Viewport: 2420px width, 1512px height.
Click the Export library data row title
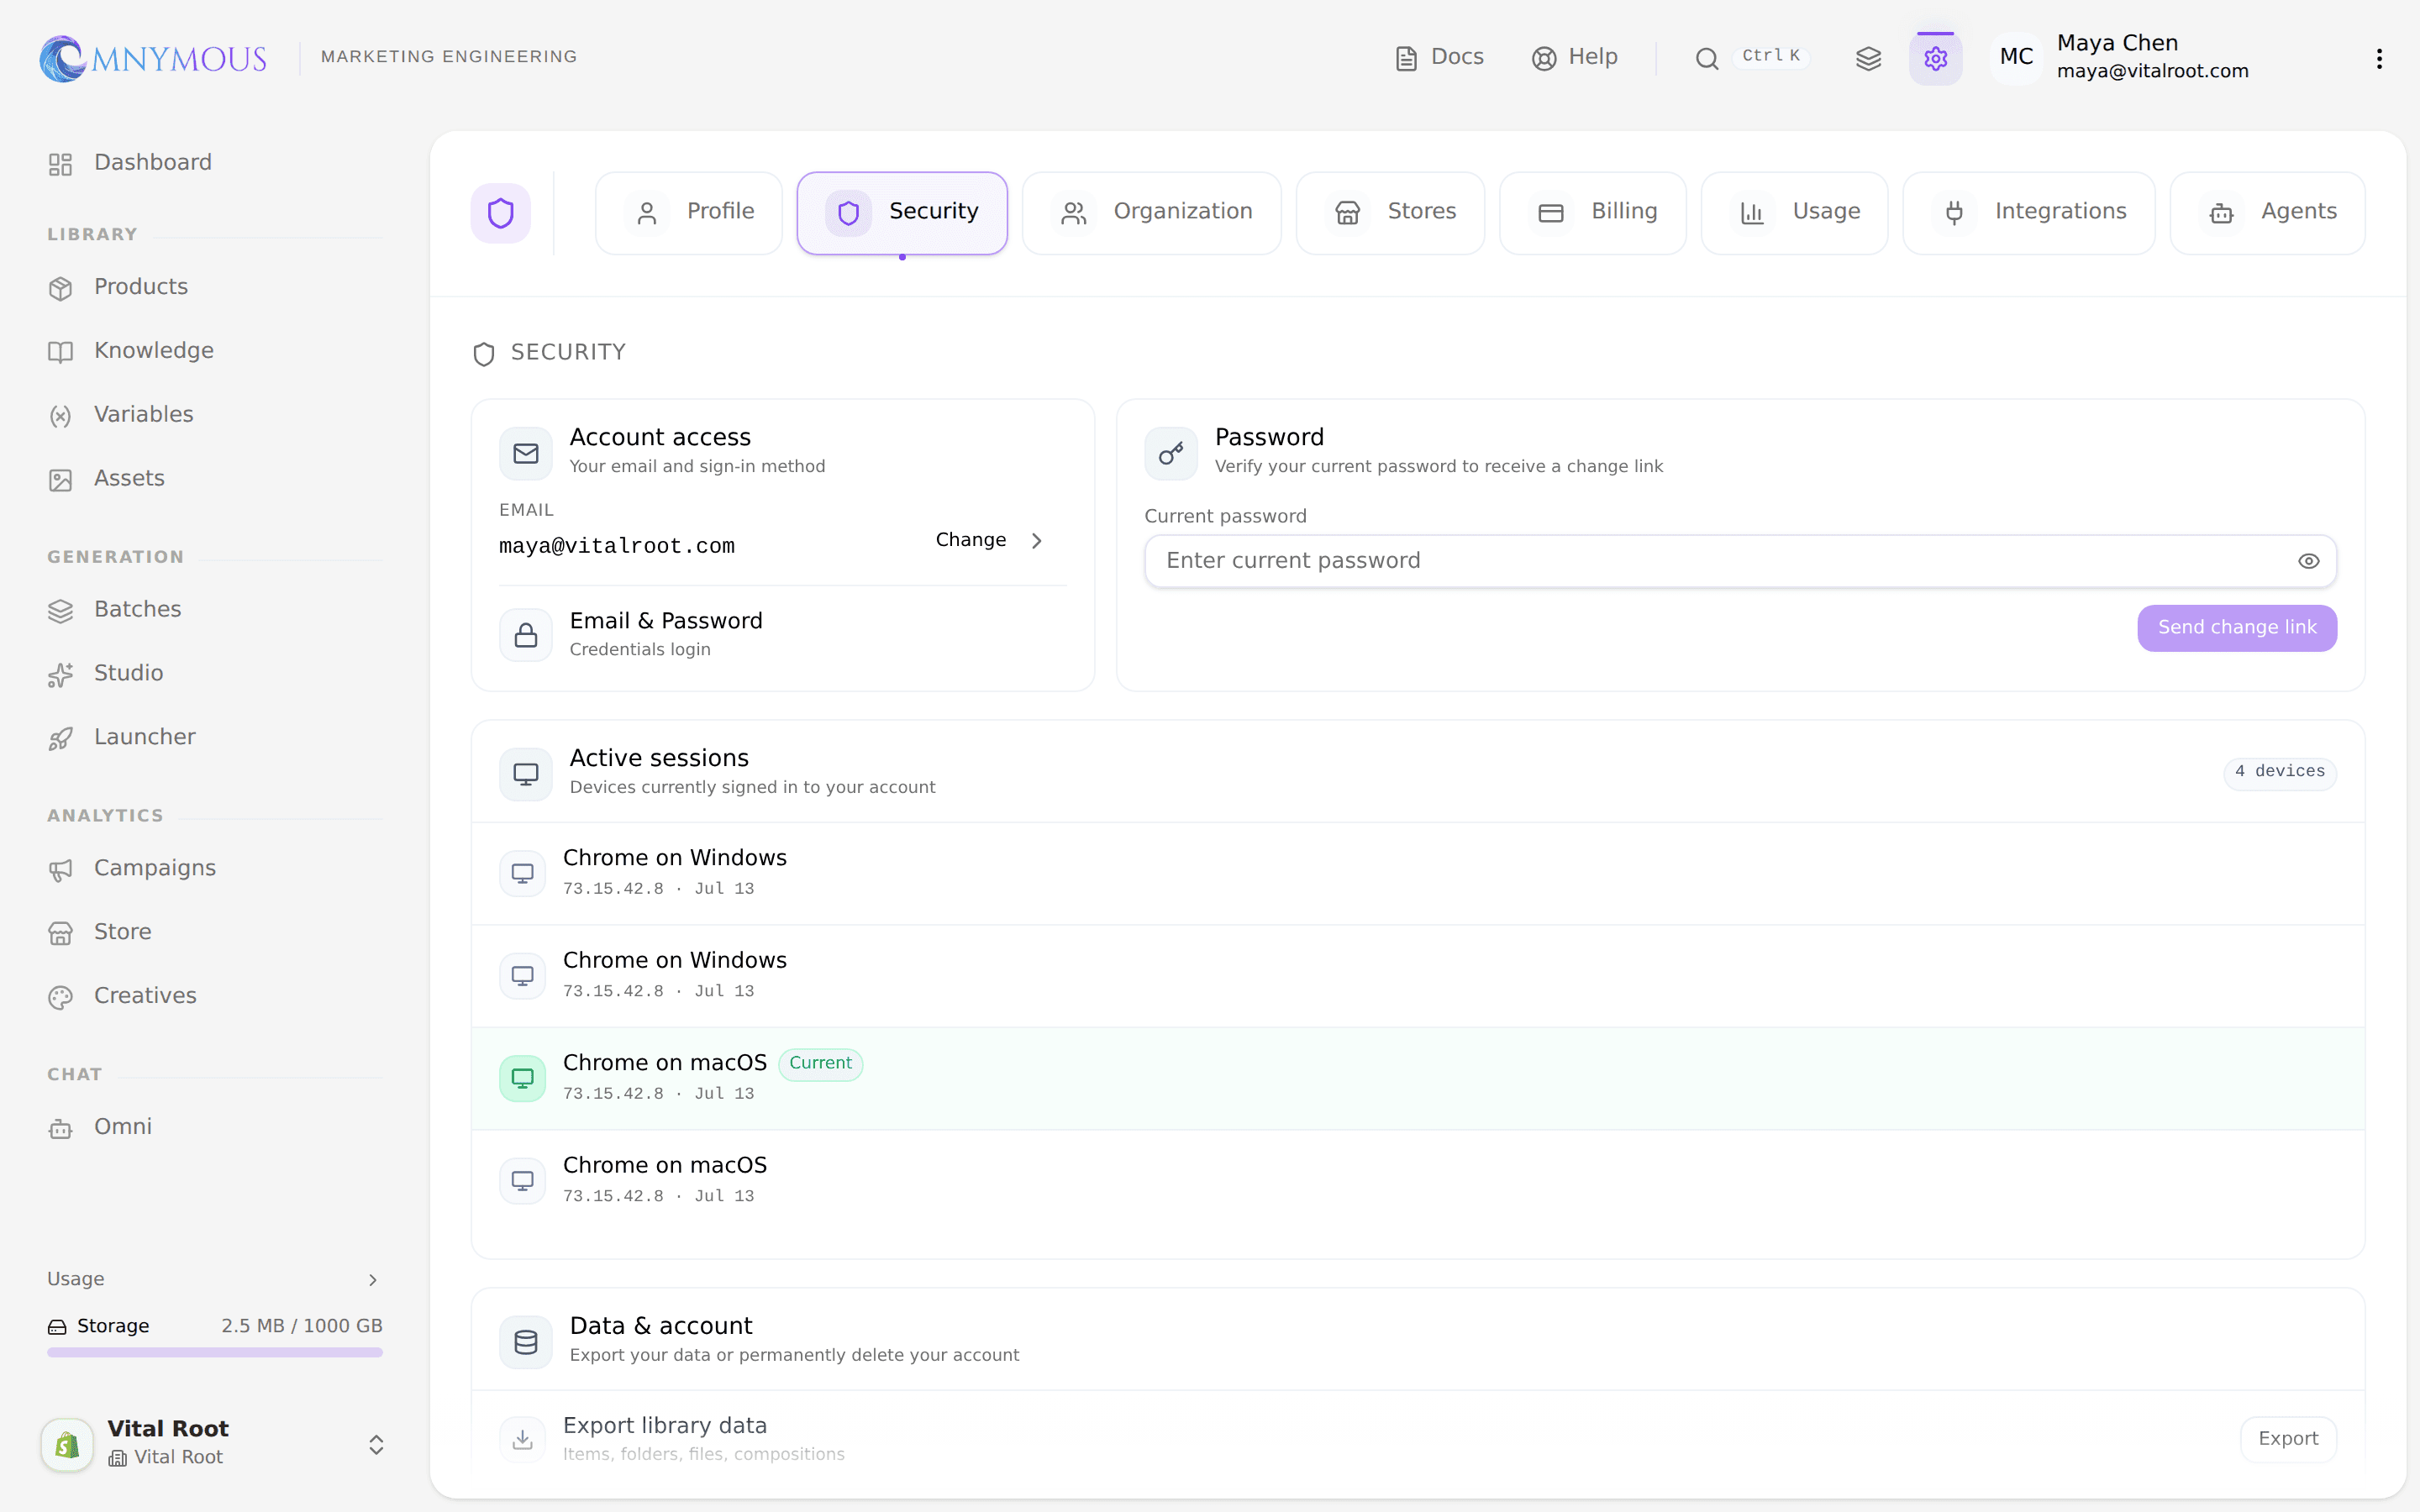665,1426
